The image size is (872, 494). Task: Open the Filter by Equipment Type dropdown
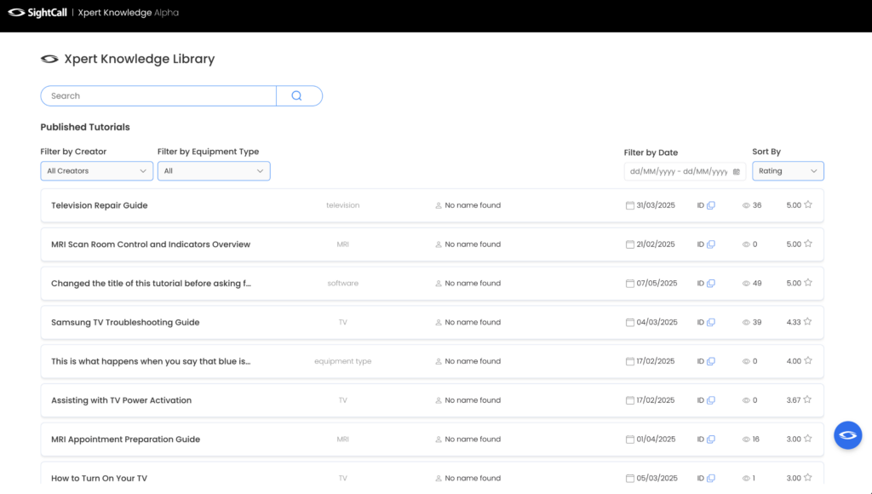pyautogui.click(x=214, y=171)
